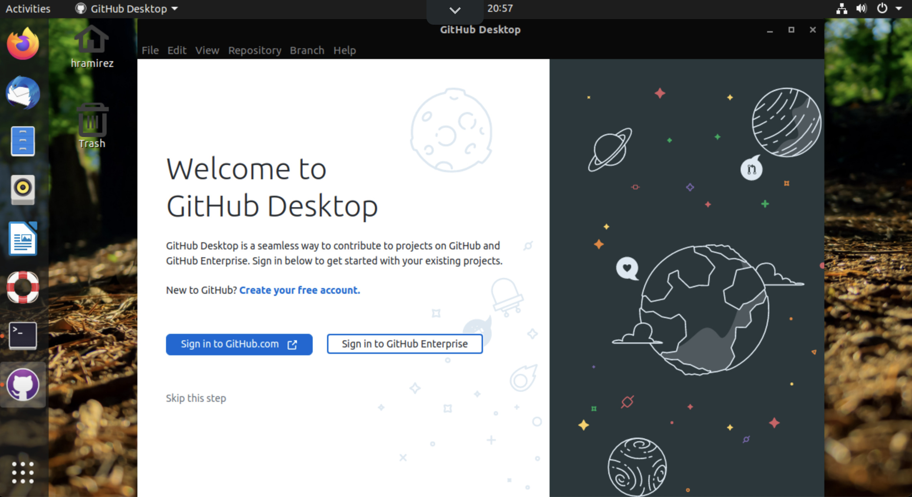Click the GitHub Desktop dock icon
This screenshot has width=912, height=497.
[23, 385]
